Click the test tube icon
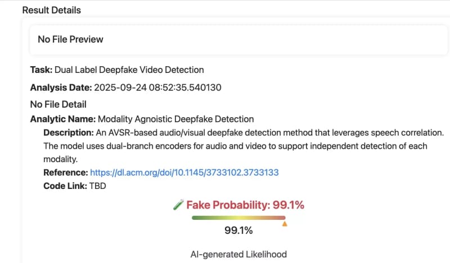 pyautogui.click(x=177, y=205)
